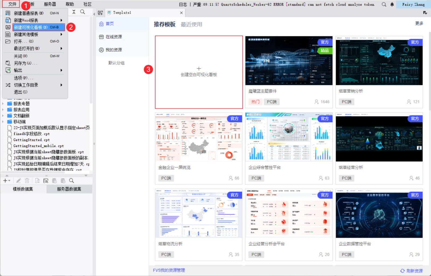Click the window-with-pen icon in the dataset toolbar

[x=46, y=181]
